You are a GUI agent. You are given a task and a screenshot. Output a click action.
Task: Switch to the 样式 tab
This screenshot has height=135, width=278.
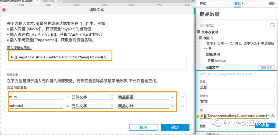pos(203,4)
